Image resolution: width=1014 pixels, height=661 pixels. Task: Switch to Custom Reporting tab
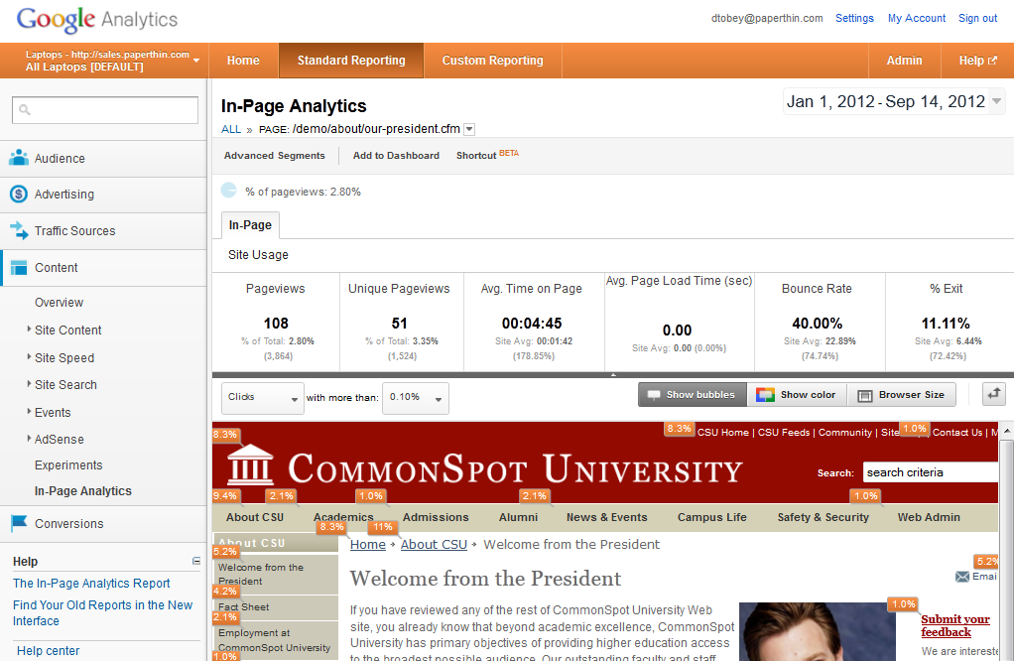click(493, 61)
